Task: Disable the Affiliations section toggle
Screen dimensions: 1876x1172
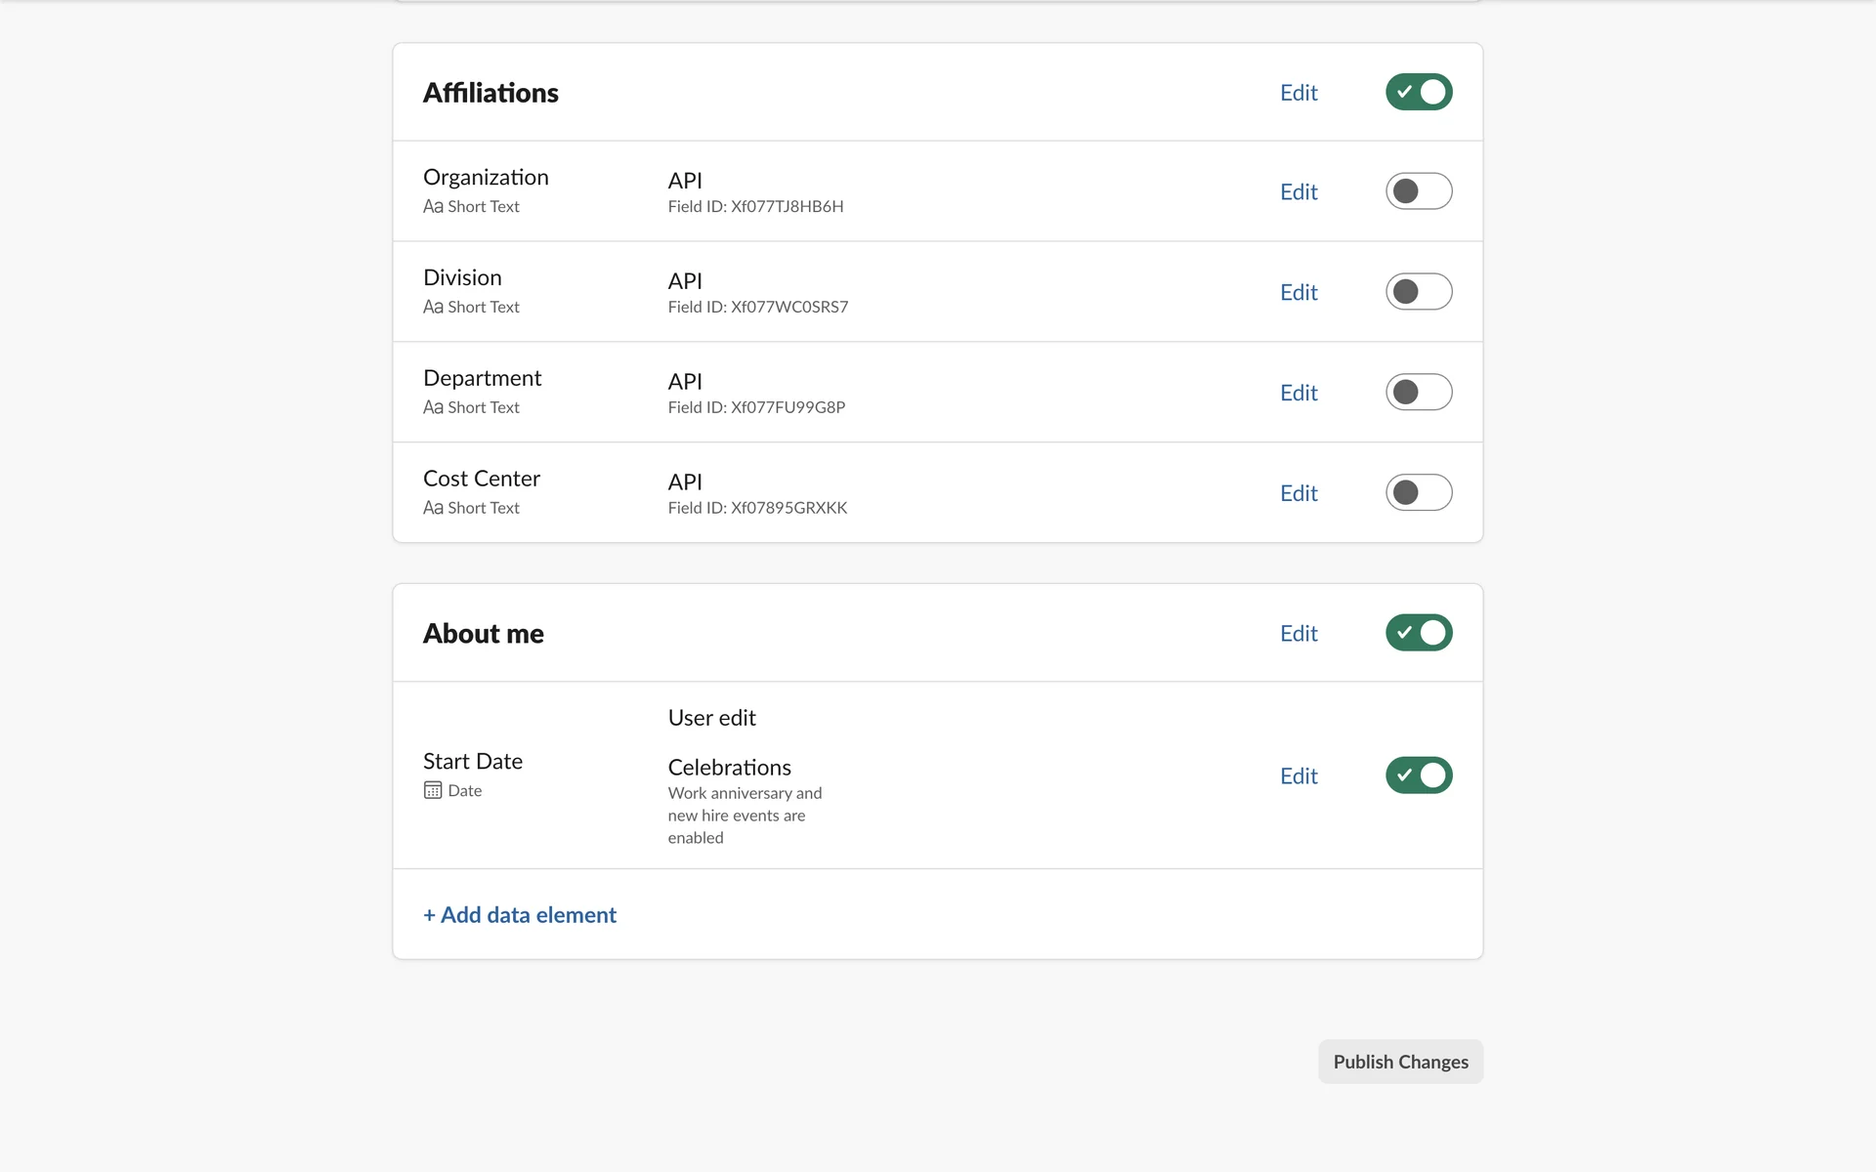Action: click(1419, 92)
